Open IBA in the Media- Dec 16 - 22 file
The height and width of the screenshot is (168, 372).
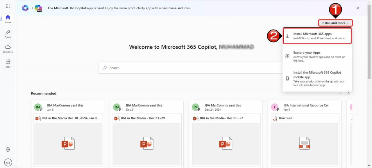click(221, 118)
